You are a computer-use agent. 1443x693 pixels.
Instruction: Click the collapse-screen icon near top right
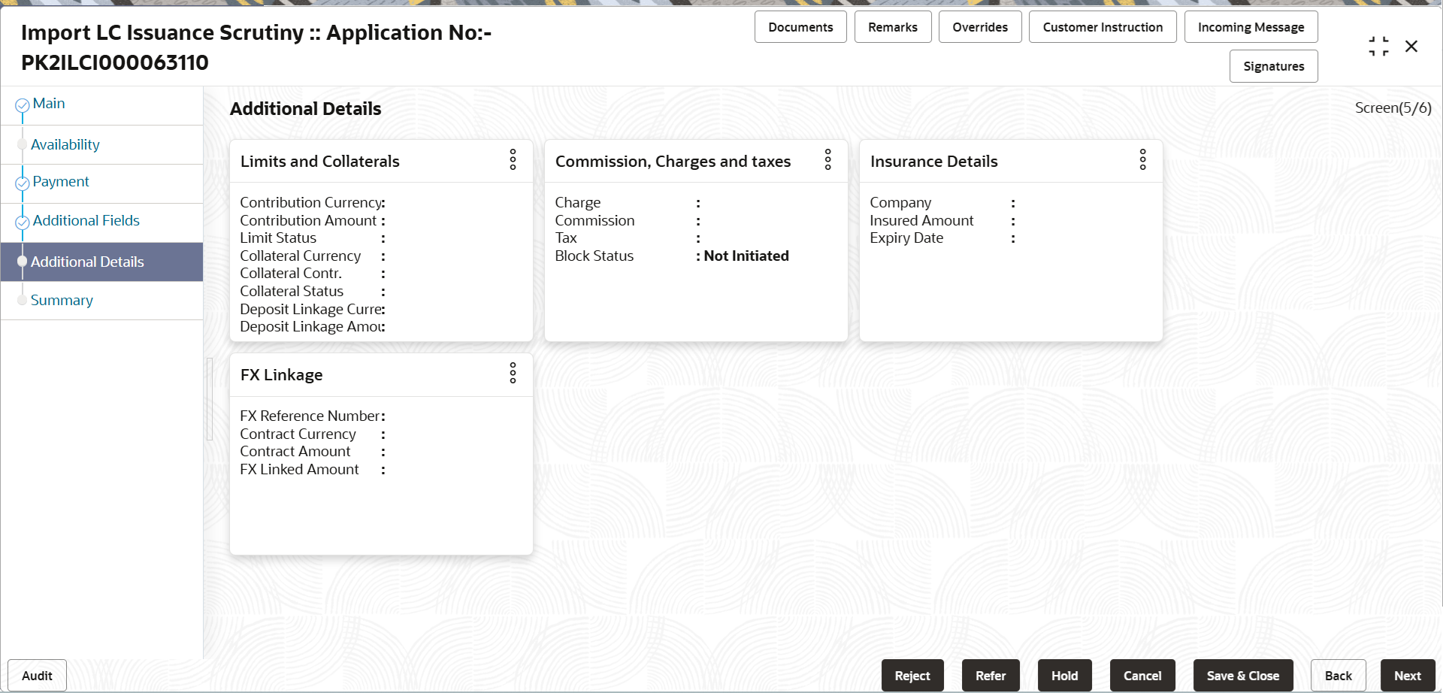point(1378,46)
